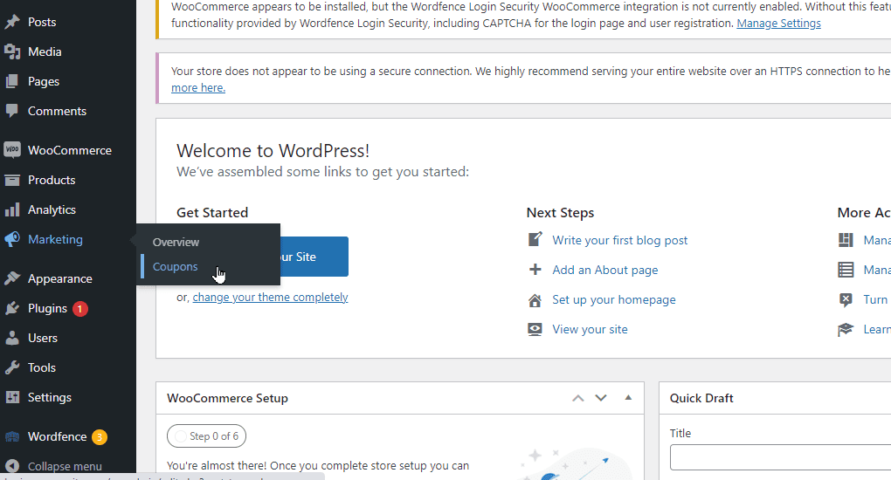This screenshot has height=480, width=891.
Task: Click the Appearance paintbrush icon
Action: 12,278
